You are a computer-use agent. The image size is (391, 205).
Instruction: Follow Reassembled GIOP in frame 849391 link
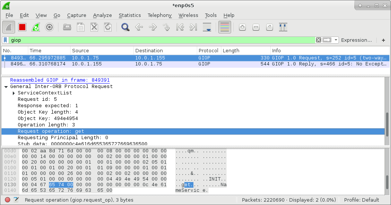click(x=60, y=80)
